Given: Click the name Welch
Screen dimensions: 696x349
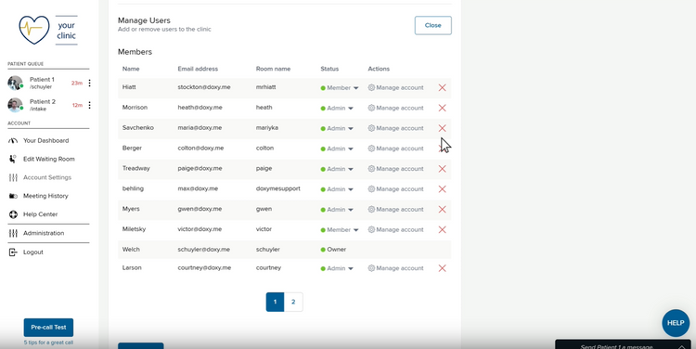Looking at the screenshot, I should coord(131,250).
